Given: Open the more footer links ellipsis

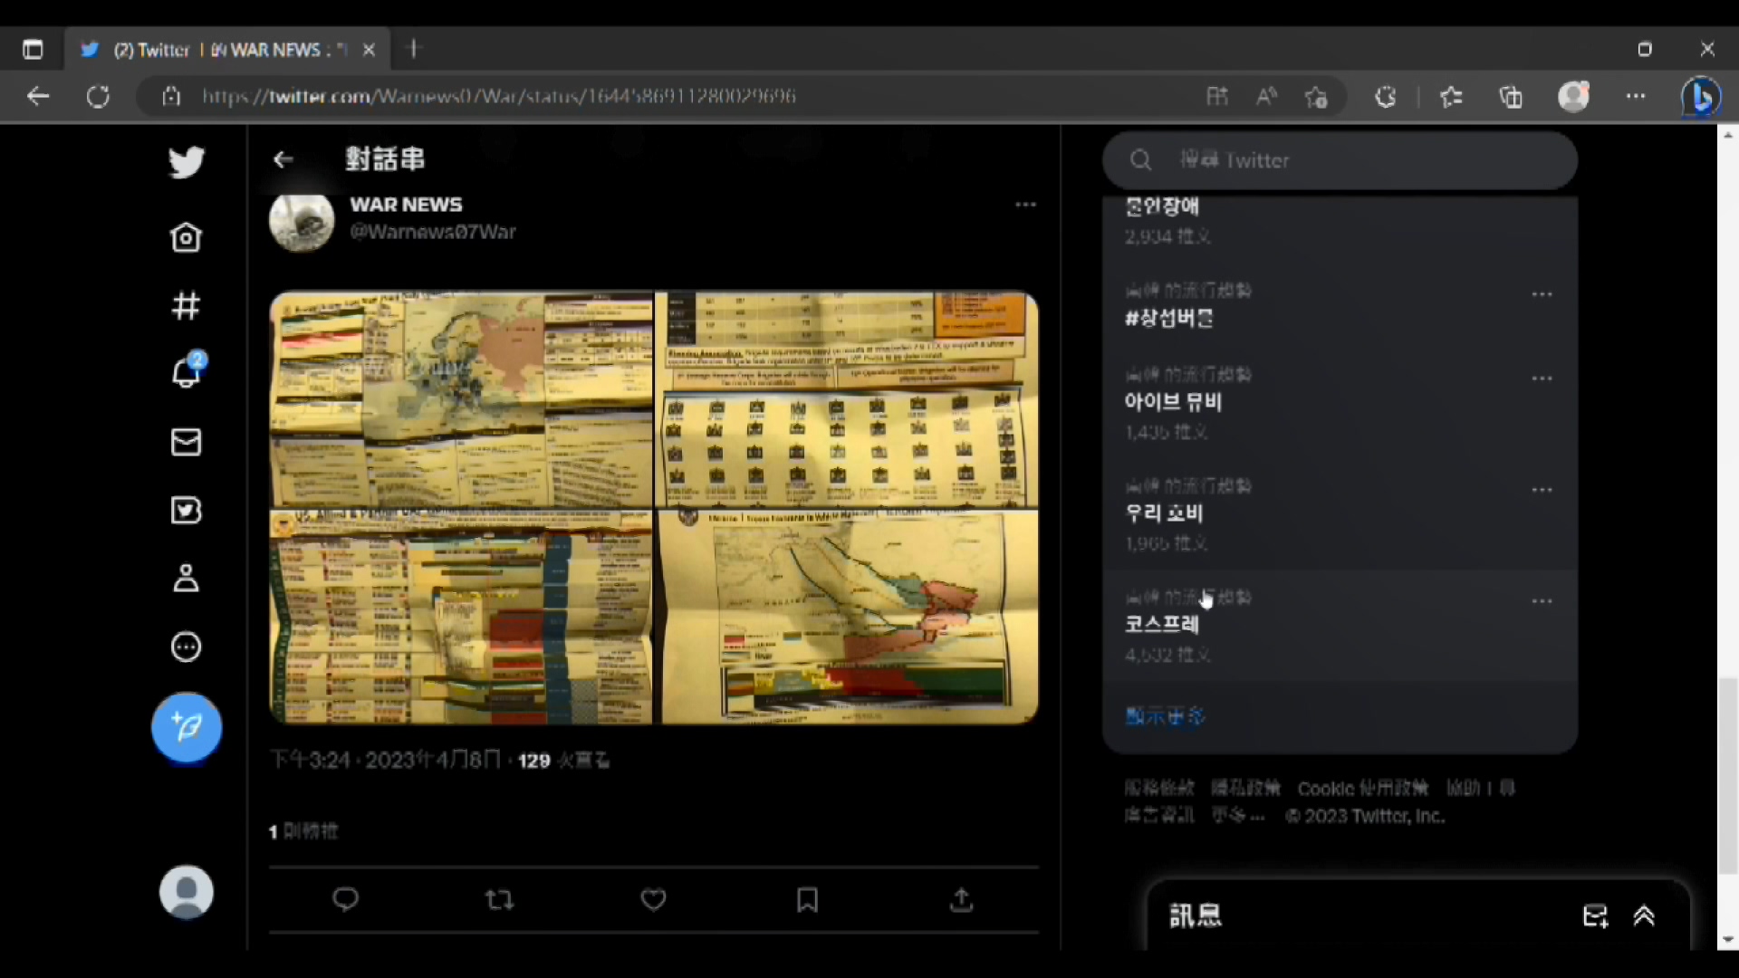Looking at the screenshot, I should (1238, 816).
